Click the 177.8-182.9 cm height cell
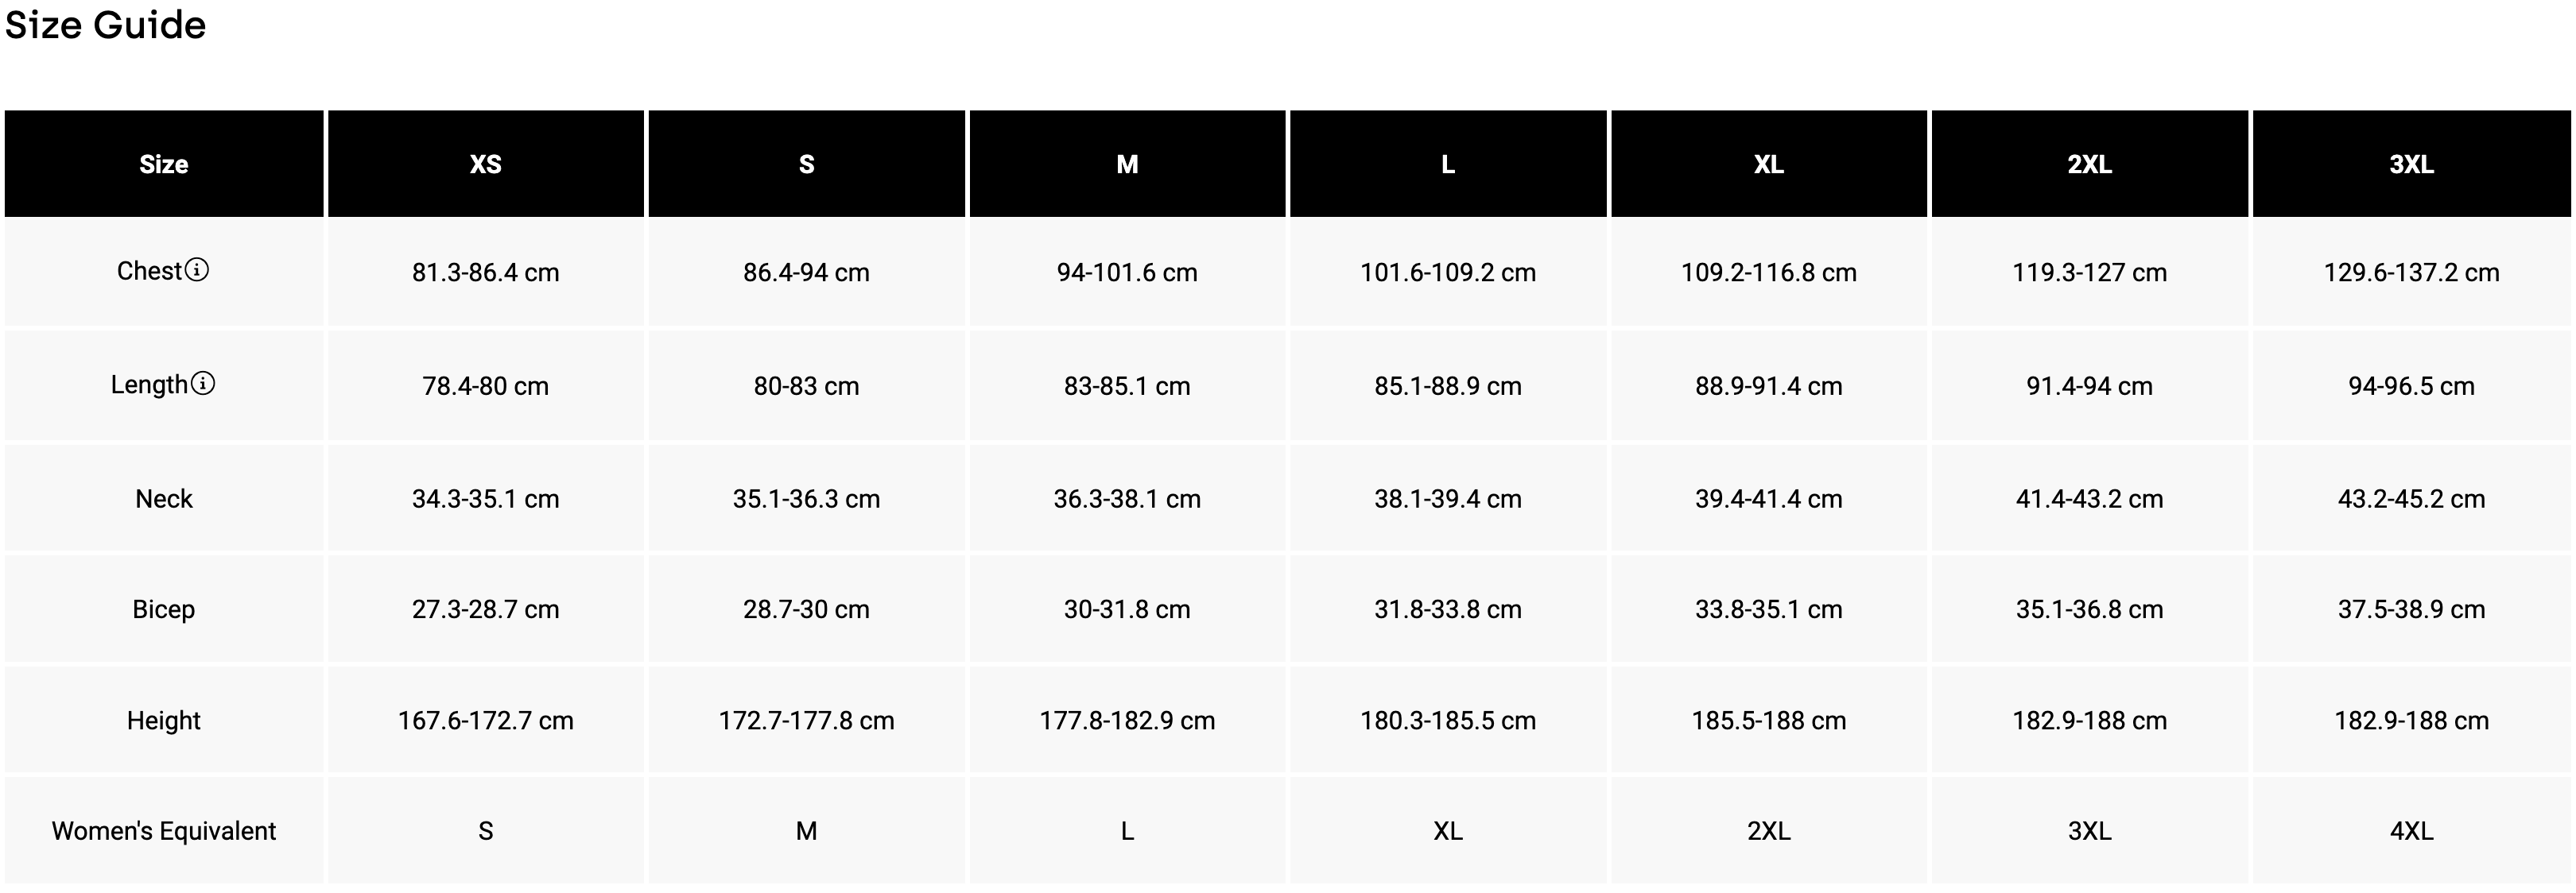The image size is (2576, 893). [x=1127, y=720]
